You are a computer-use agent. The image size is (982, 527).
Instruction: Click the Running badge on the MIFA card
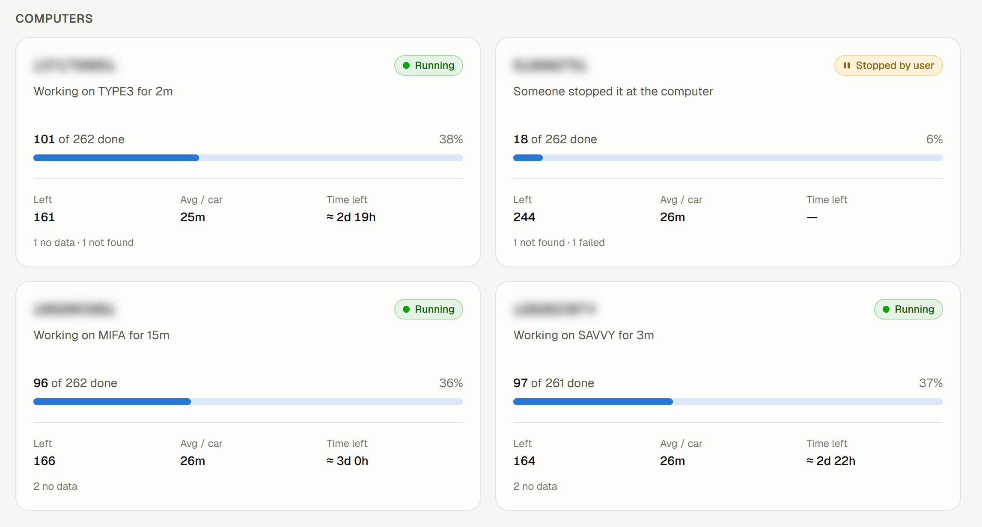(429, 309)
